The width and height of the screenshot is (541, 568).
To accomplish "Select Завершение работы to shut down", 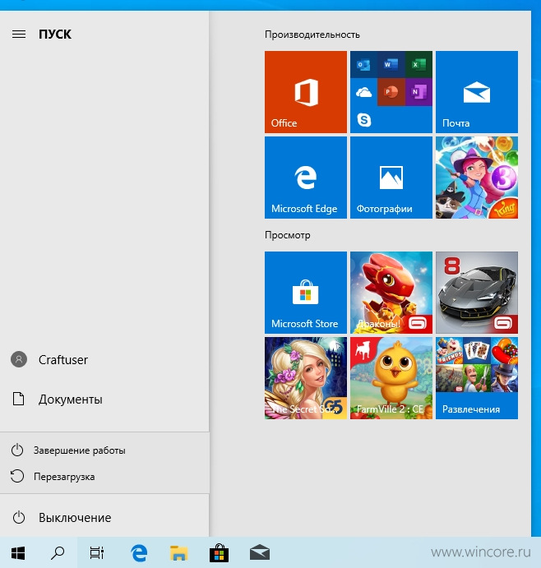I will [104, 450].
